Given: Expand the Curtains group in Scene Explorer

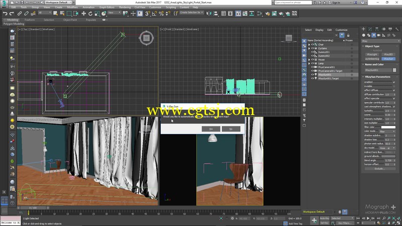Looking at the screenshot, I should (309, 48).
